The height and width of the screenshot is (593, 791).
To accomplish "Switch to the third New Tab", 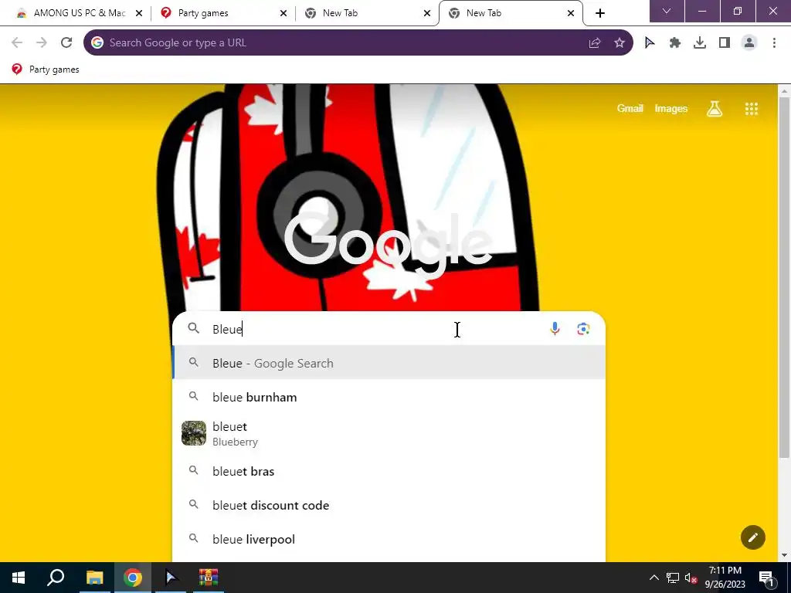I will click(x=368, y=13).
